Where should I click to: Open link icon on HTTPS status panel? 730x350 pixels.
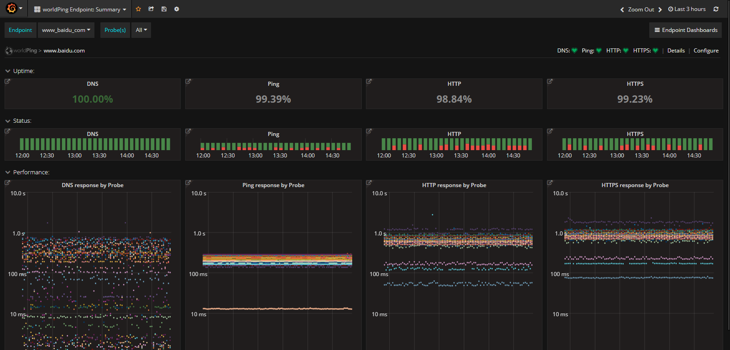(550, 131)
